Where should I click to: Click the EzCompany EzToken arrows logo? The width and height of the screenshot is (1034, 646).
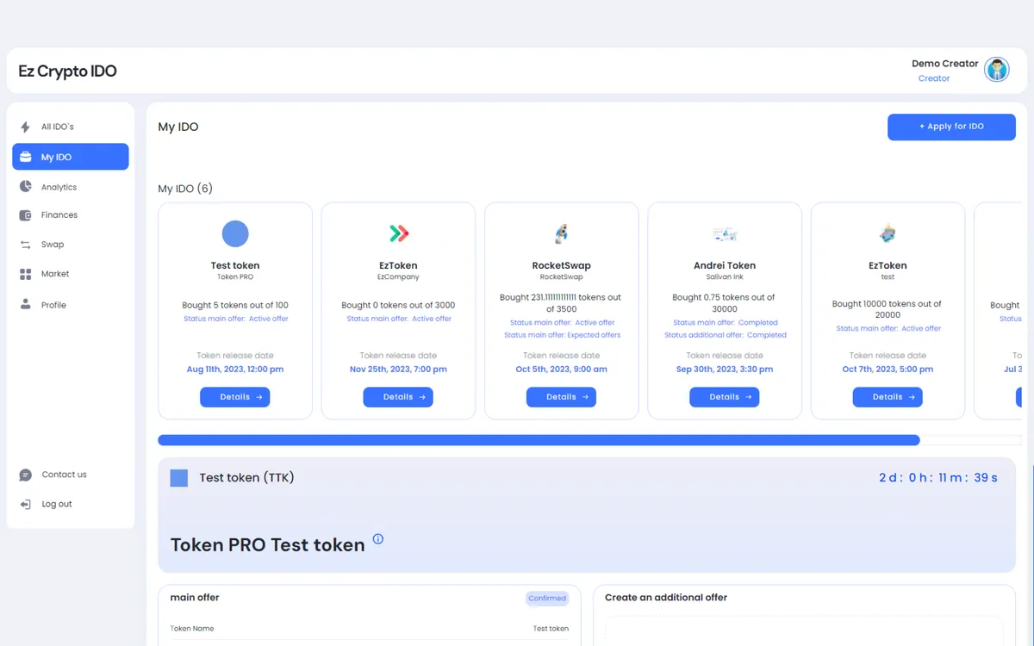click(x=398, y=233)
